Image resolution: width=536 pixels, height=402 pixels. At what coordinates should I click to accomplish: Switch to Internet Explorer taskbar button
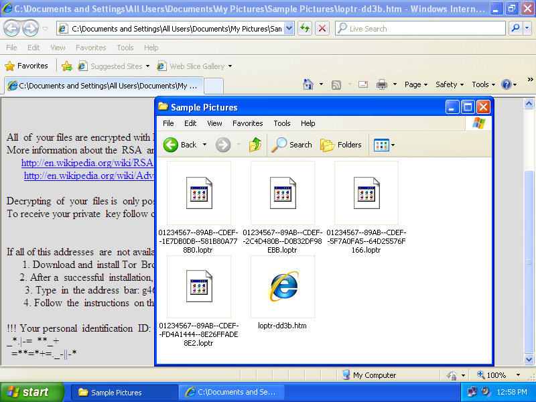[231, 393]
